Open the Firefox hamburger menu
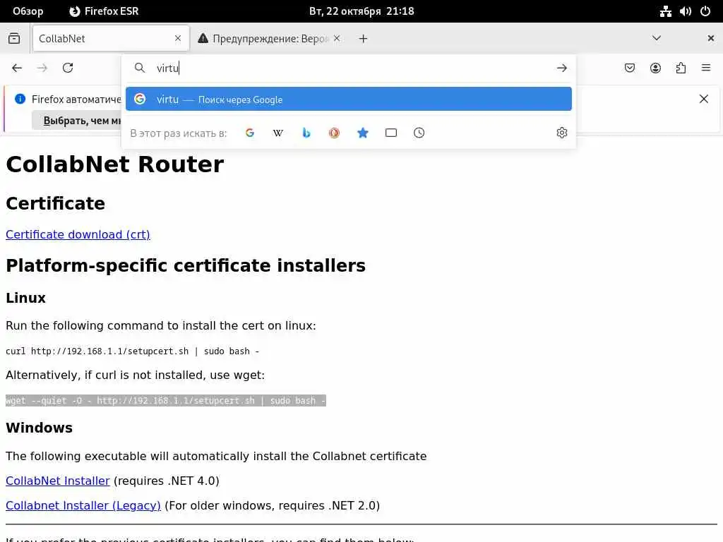Viewport: 723px width, 542px height. [x=706, y=68]
